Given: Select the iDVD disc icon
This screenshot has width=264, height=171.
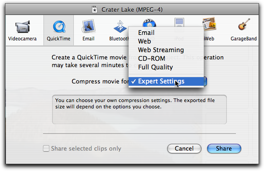Looking at the screenshot, I should (x=149, y=23).
